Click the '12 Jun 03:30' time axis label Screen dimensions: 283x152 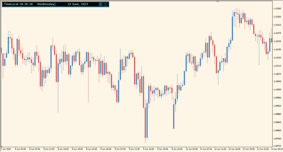coord(192,149)
